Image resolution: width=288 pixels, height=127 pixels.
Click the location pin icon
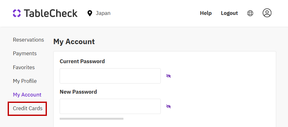(x=90, y=13)
